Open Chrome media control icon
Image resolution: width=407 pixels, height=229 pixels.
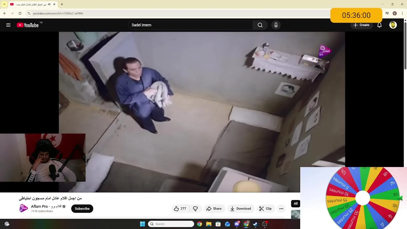[x=387, y=13]
